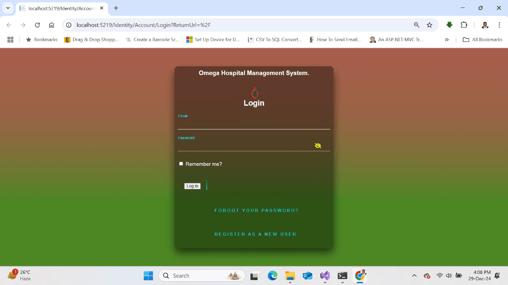This screenshot has height=285, width=508.
Task: Open Outlook from taskbar
Action: (x=308, y=275)
